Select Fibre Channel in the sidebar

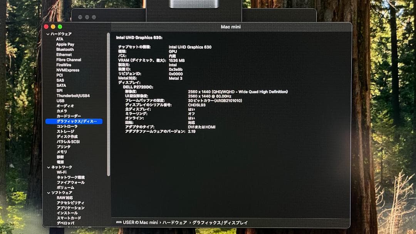69,60
